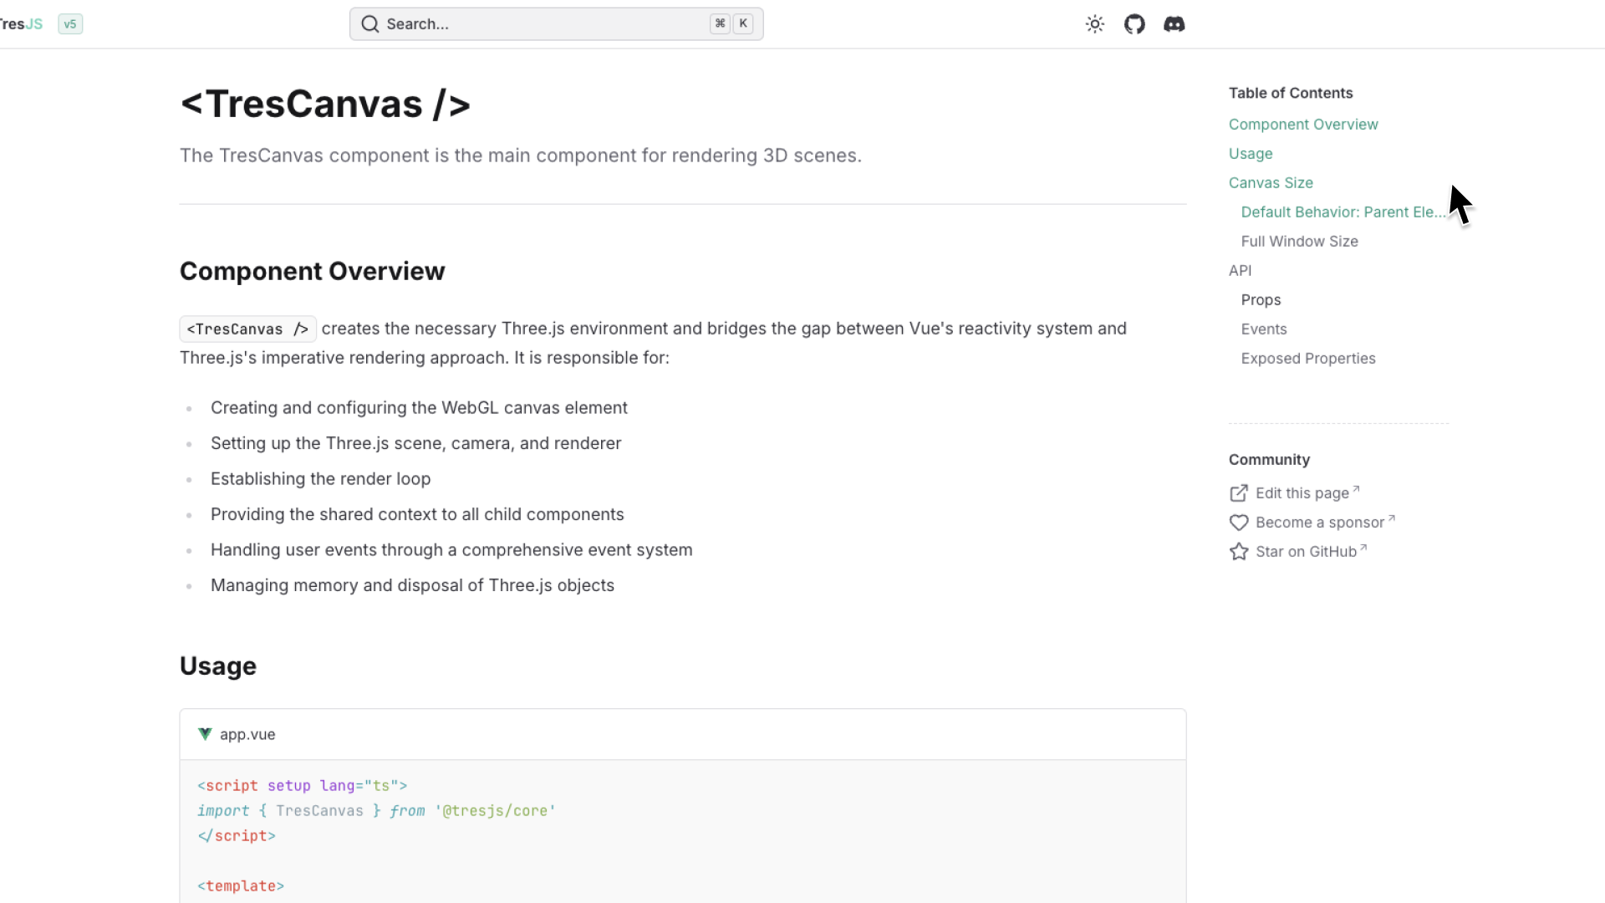Toggle the light/dark theme sun icon
1605x903 pixels.
pyautogui.click(x=1095, y=24)
